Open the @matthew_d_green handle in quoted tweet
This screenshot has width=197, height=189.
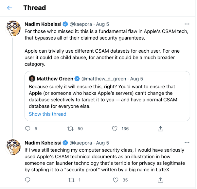(103, 79)
